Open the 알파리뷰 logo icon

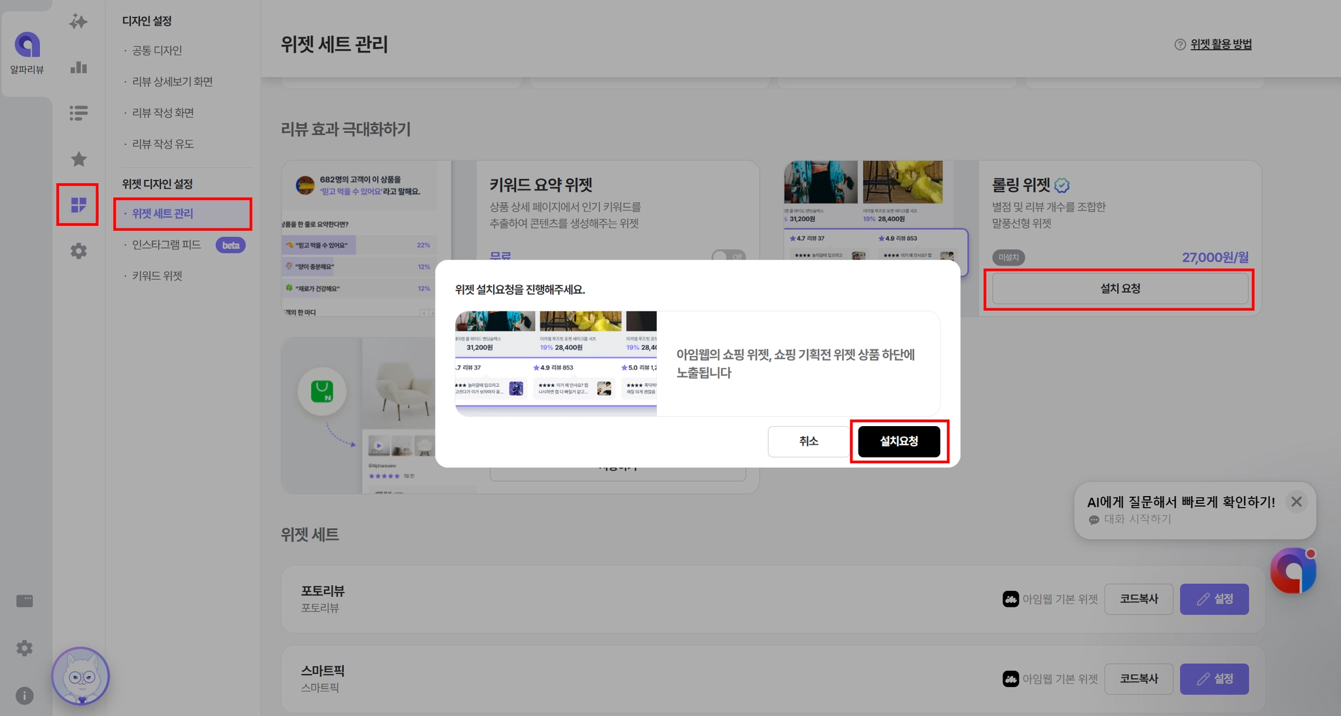27,45
